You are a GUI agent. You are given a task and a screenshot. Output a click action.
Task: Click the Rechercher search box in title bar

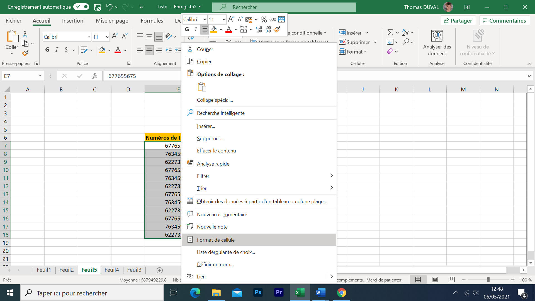(284, 7)
